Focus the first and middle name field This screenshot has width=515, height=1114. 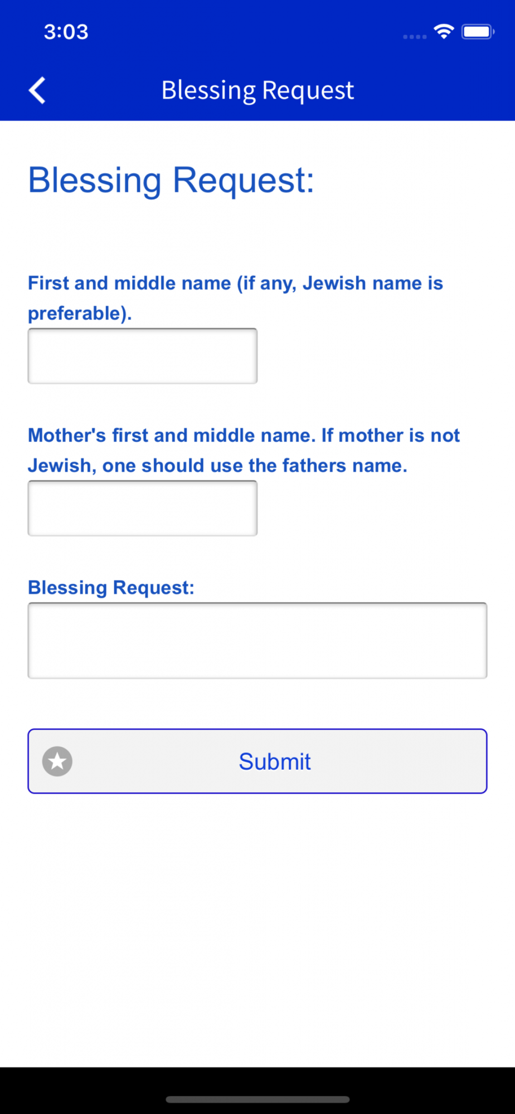pos(143,356)
